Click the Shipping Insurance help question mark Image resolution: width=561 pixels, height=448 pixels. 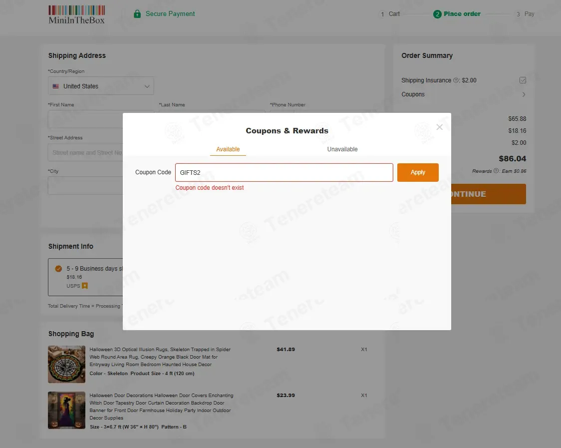[456, 80]
